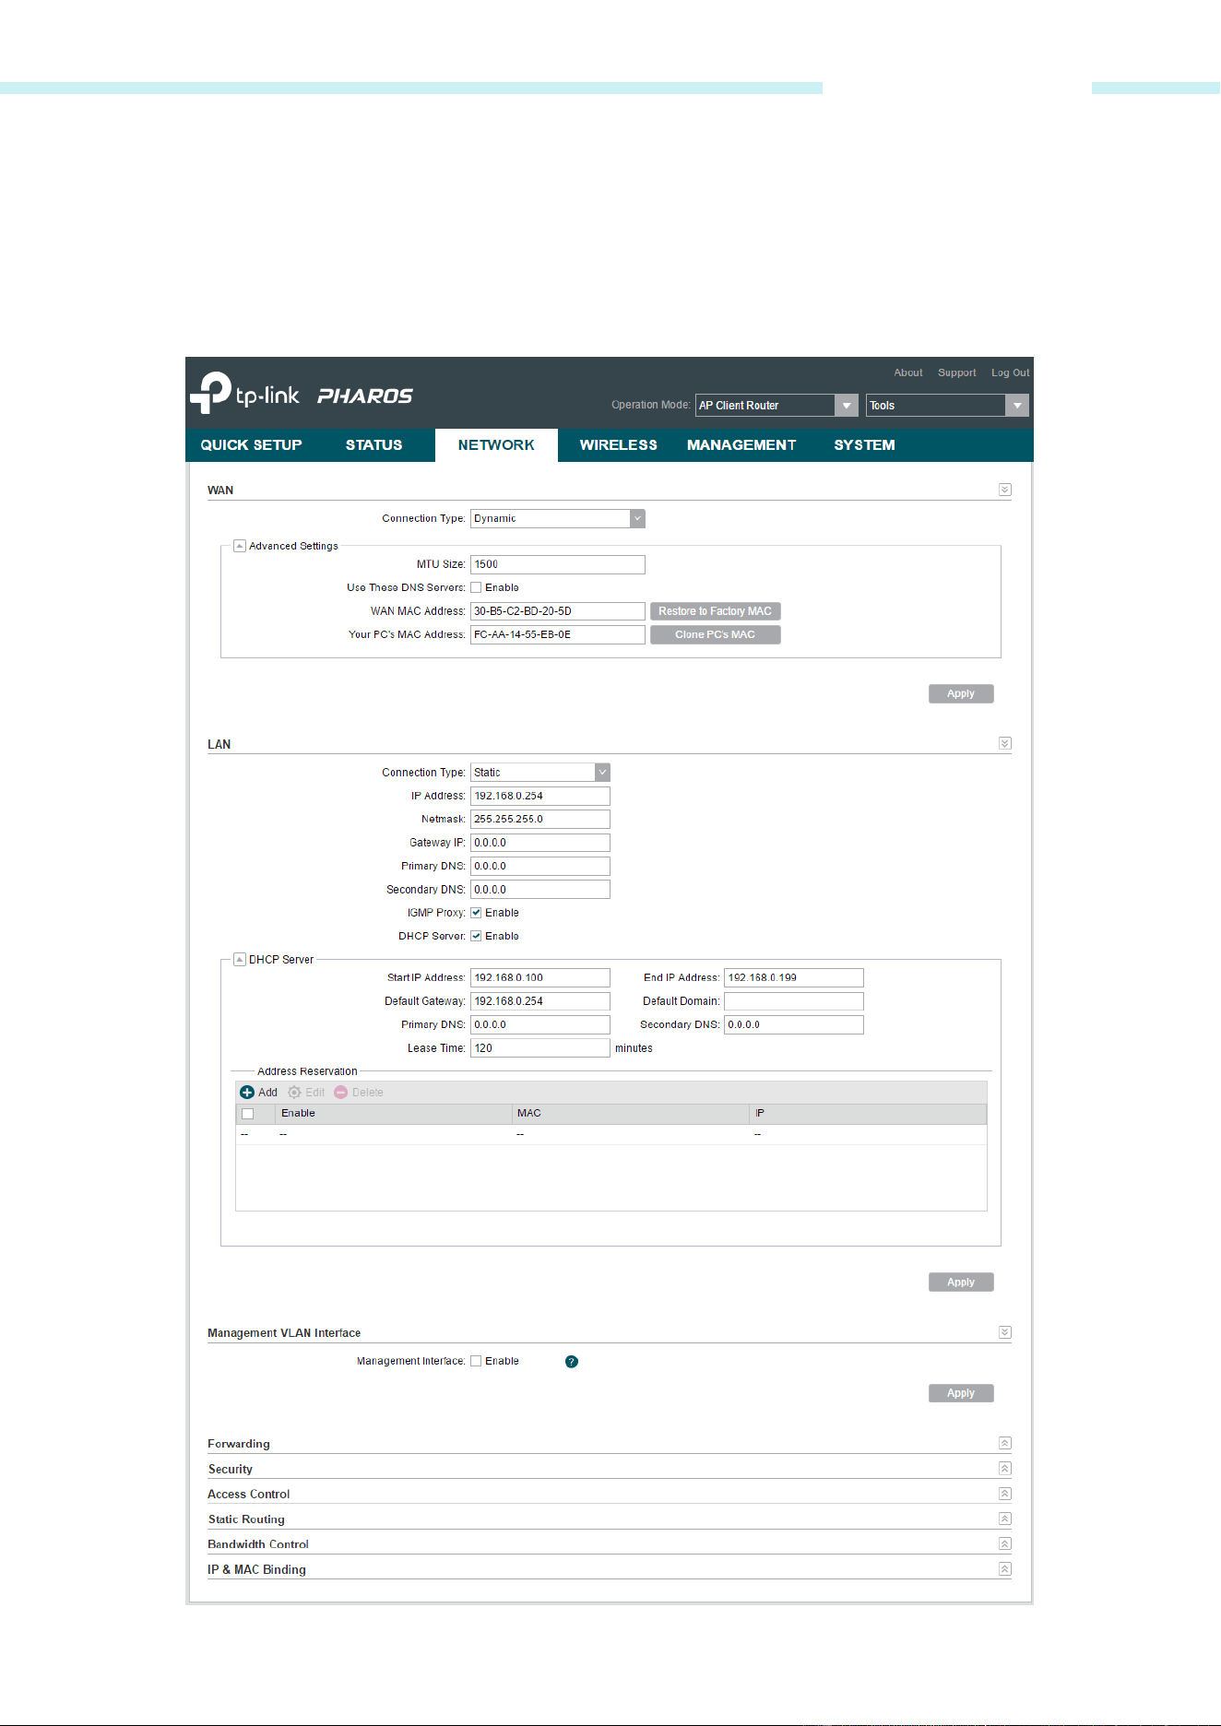Screen dimensions: 1221x1726
Task: Collapse the LAN section arrow icon
Action: (x=1005, y=743)
